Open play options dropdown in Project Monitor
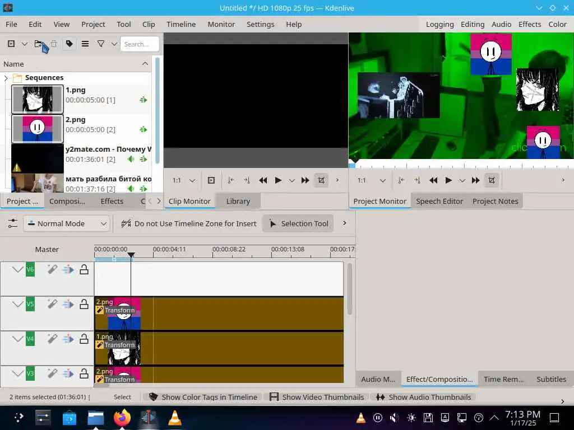This screenshot has height=430, width=574. [462, 180]
